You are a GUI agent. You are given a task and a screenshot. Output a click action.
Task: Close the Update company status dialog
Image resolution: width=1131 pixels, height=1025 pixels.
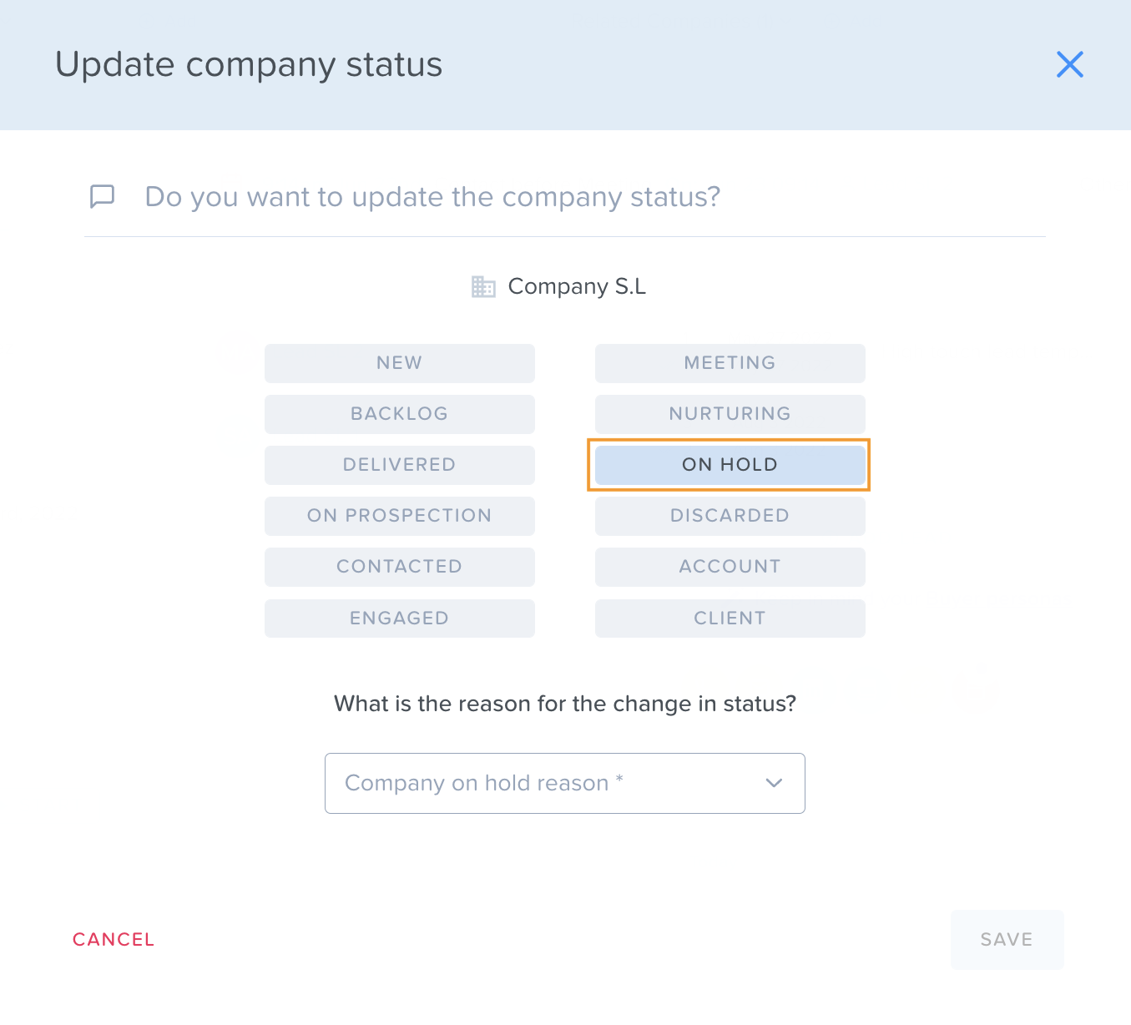(1069, 64)
